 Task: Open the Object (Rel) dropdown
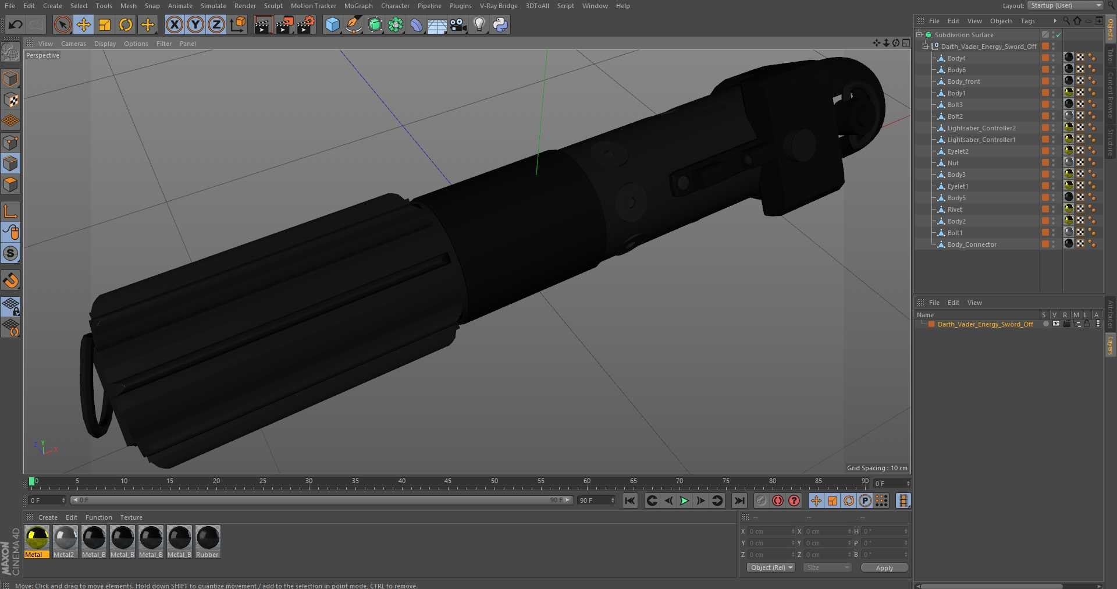click(771, 567)
